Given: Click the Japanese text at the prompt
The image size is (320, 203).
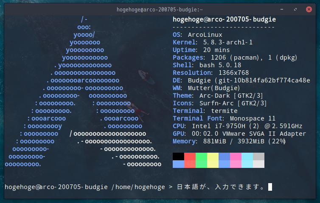Looking at the screenshot, I should (221, 187).
